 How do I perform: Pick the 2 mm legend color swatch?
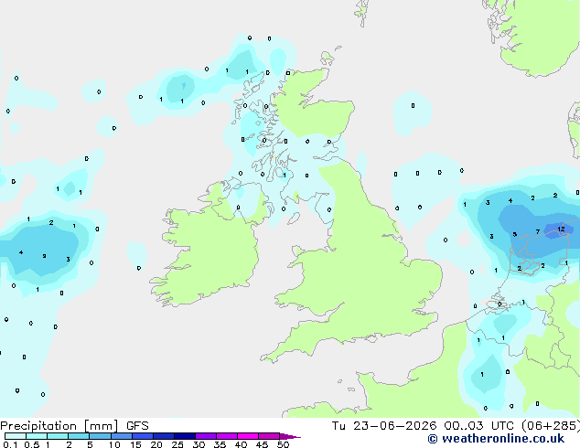[x=79, y=436]
